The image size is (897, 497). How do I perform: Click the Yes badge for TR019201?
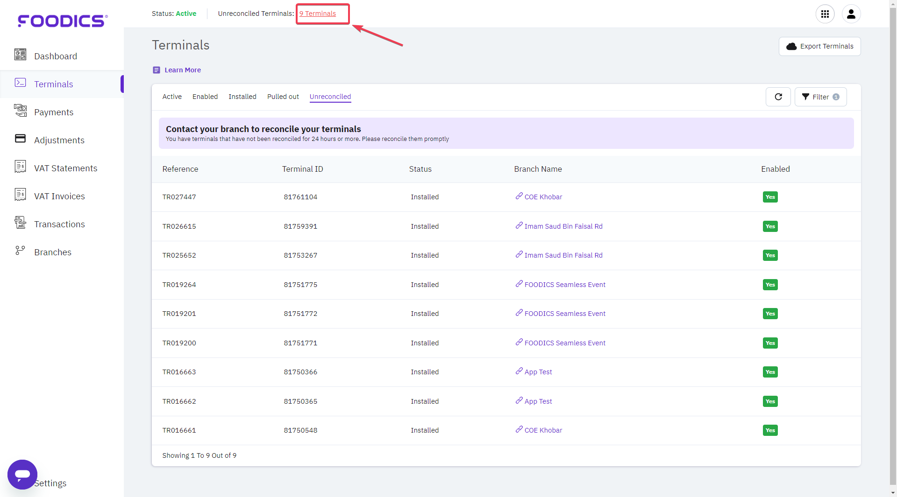(770, 314)
